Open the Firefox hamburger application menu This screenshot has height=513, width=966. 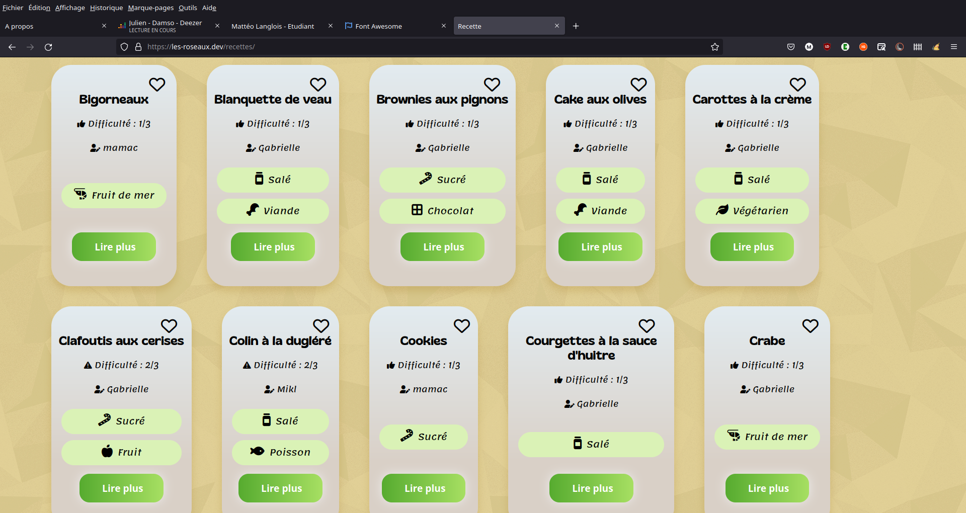(954, 47)
